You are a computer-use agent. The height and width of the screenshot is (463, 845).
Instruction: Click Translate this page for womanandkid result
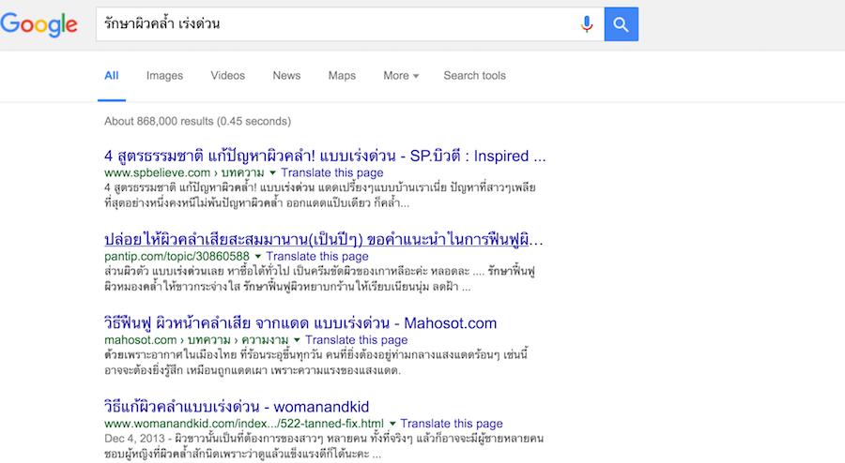coord(452,424)
